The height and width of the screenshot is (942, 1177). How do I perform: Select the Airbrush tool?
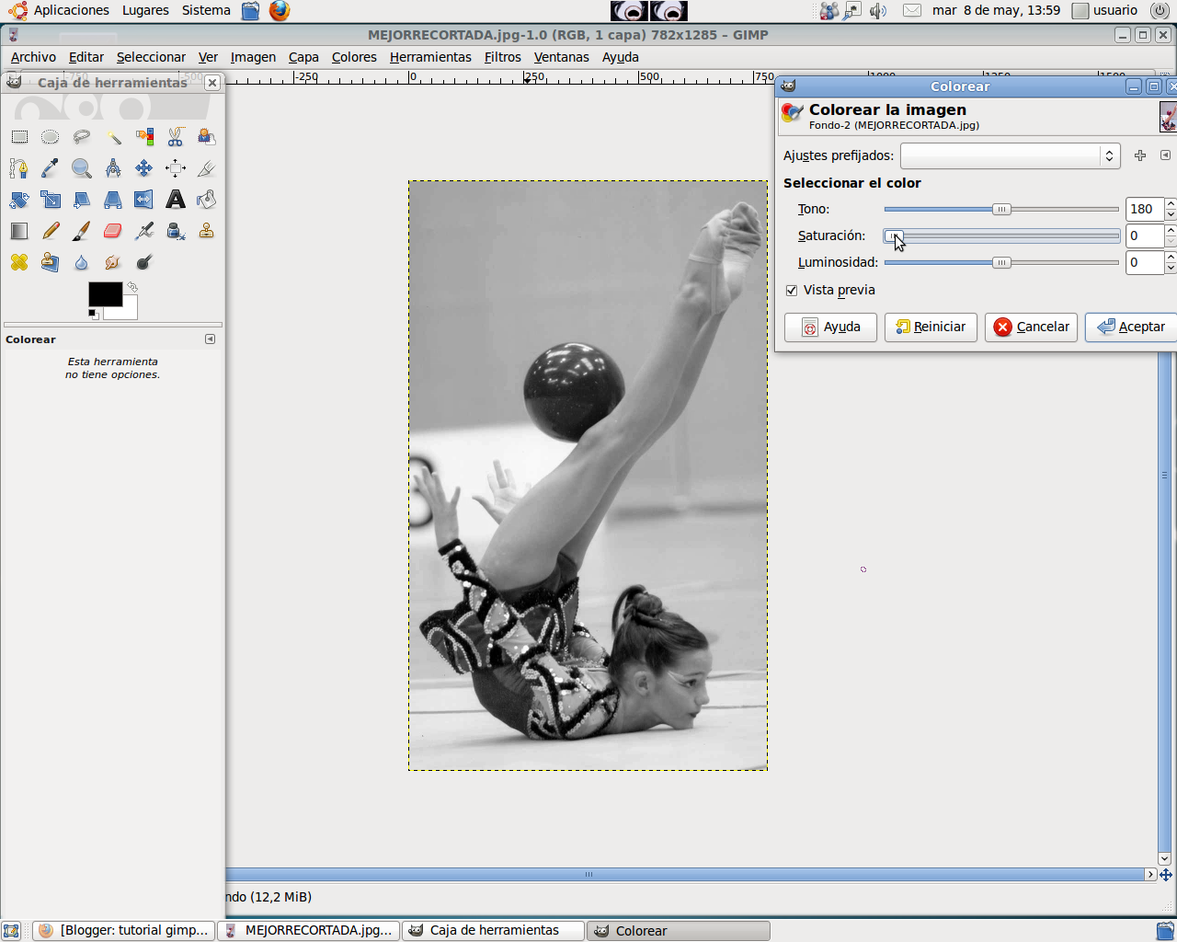pos(144,231)
